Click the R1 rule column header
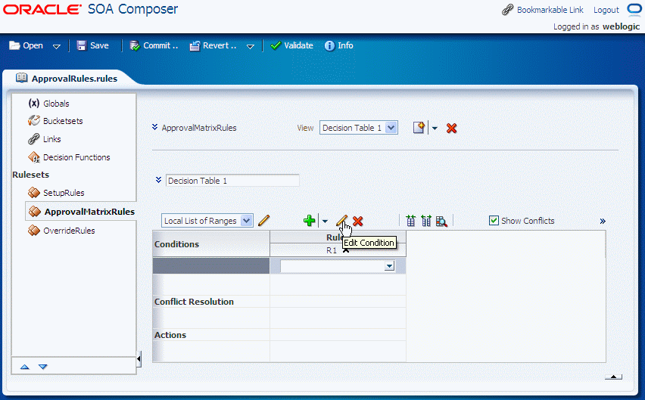Screen dimensions: 645x400 [332, 250]
